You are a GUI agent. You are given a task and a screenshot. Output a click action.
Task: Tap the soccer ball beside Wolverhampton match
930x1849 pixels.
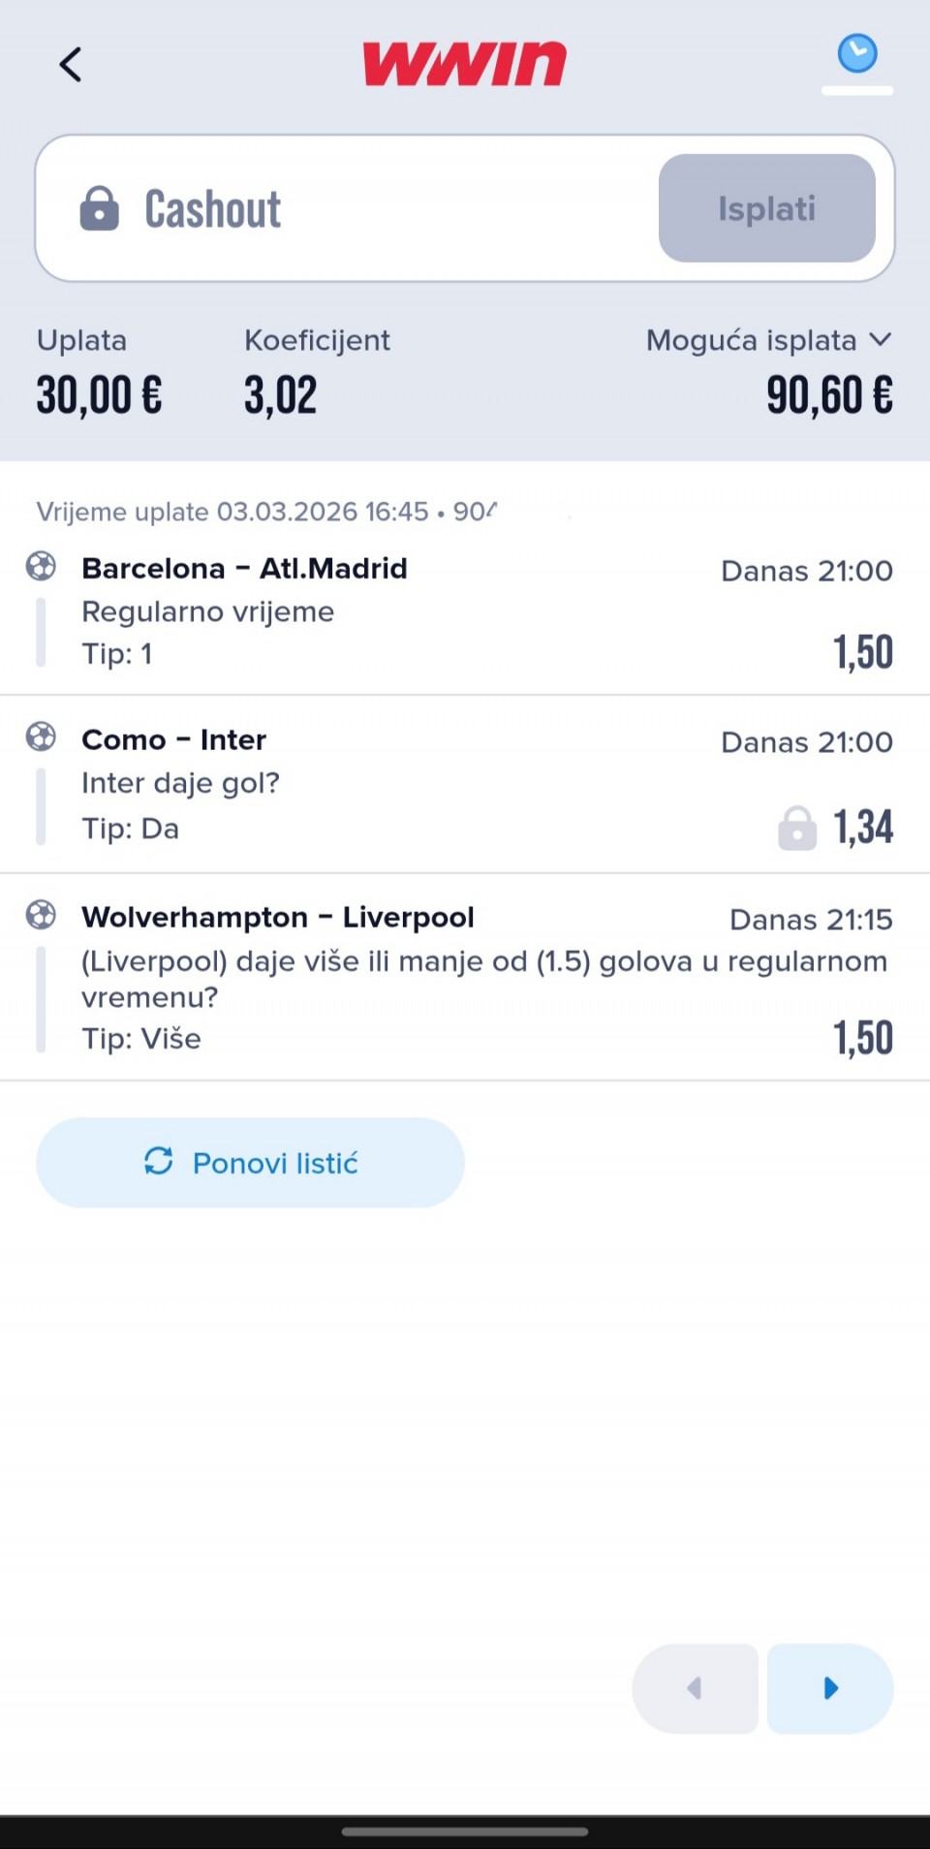coord(41,915)
